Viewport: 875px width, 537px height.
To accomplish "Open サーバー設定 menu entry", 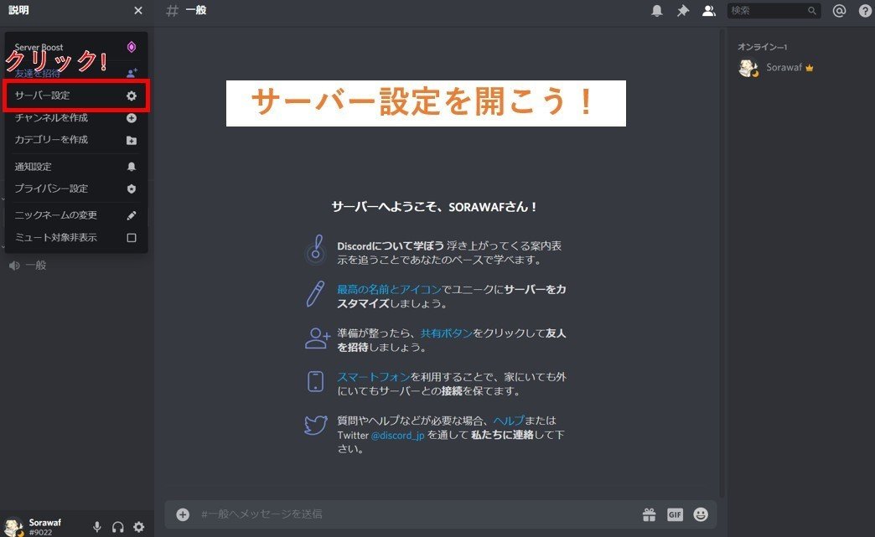I will (x=76, y=96).
